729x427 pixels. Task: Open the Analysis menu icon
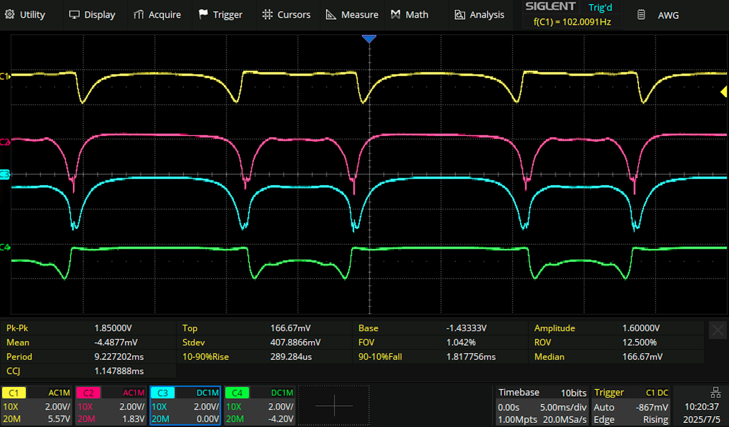pyautogui.click(x=460, y=15)
